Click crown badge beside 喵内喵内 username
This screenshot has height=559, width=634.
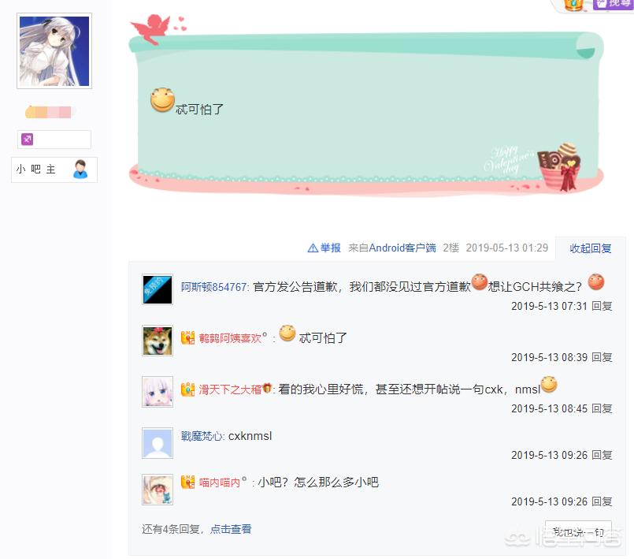click(187, 482)
